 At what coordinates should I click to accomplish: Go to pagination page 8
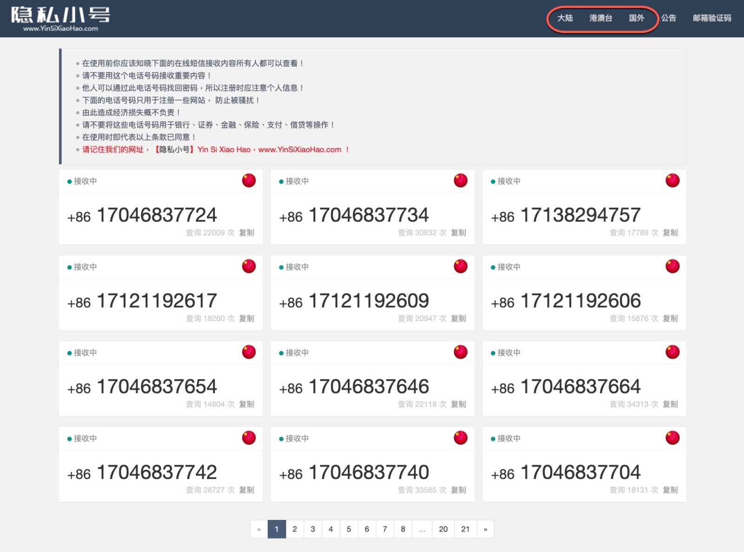pyautogui.click(x=403, y=529)
